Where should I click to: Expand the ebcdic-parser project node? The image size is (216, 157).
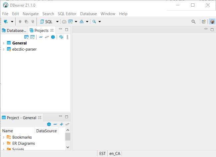pyautogui.click(x=4, y=49)
